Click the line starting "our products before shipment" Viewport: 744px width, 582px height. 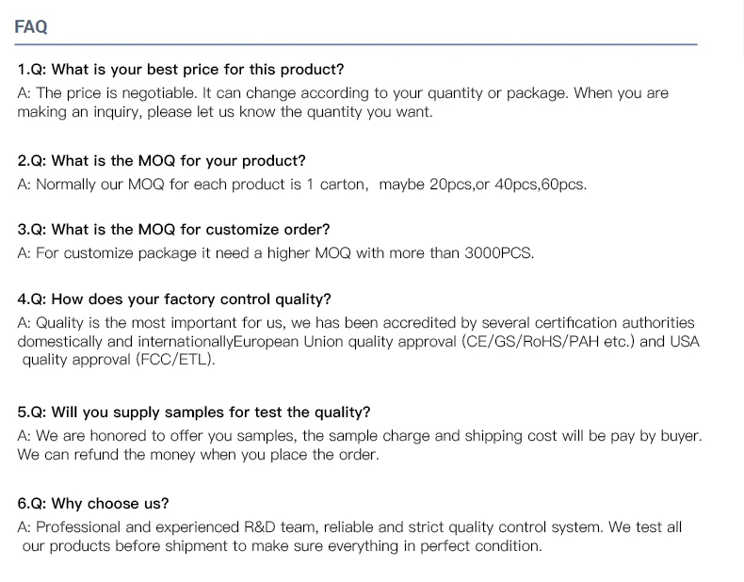click(282, 546)
